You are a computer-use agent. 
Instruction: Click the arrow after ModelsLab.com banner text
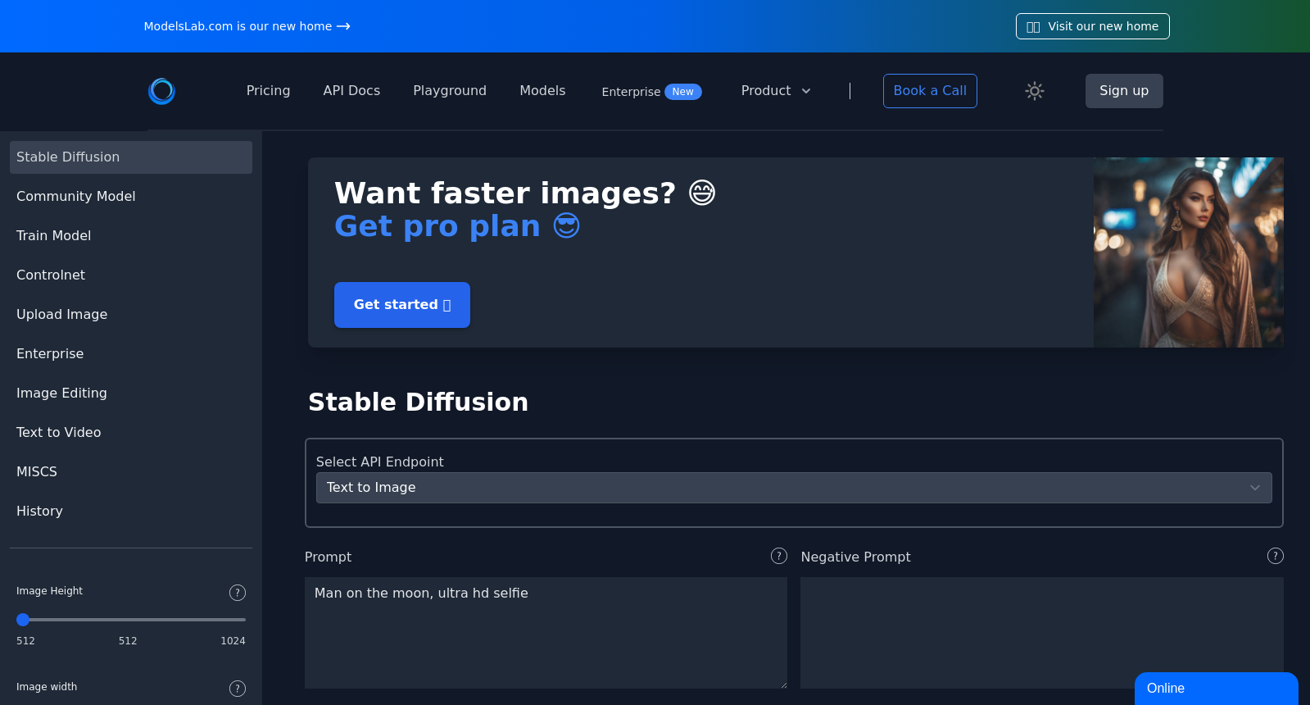tap(343, 26)
